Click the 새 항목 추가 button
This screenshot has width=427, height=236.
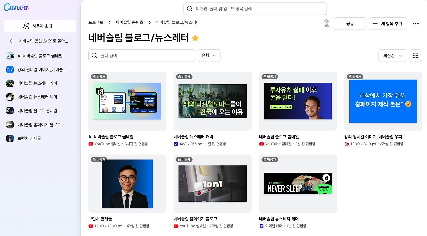(388, 23)
